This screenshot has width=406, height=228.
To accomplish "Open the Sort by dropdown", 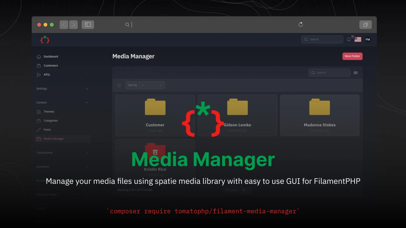I will point(152,85).
